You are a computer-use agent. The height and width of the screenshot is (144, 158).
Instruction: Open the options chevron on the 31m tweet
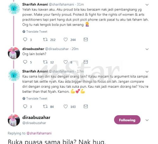(x=147, y=5)
